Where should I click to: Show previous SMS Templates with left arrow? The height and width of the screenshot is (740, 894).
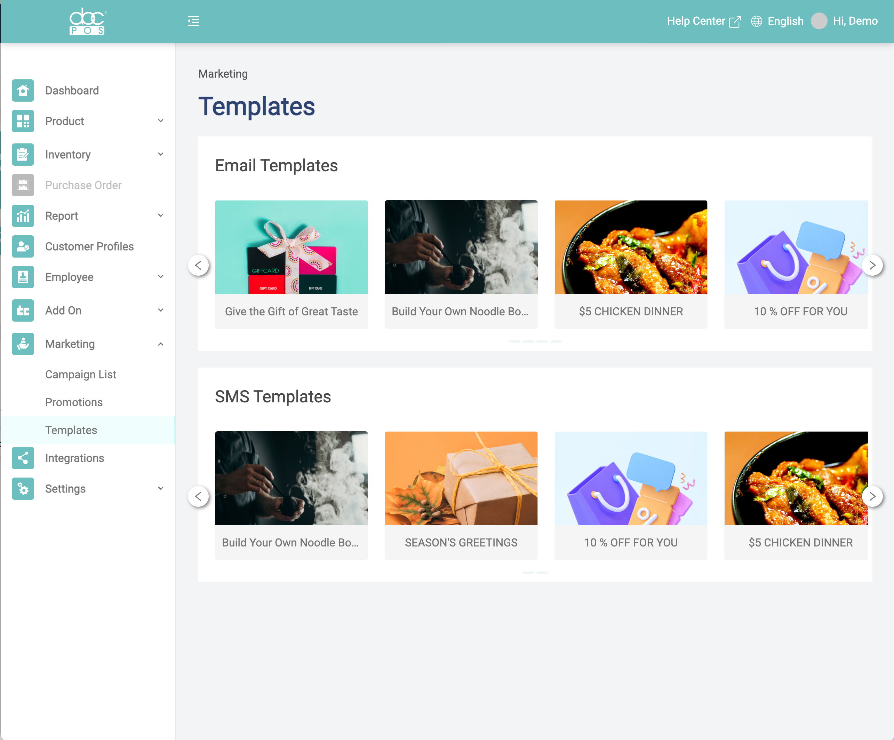pos(198,496)
